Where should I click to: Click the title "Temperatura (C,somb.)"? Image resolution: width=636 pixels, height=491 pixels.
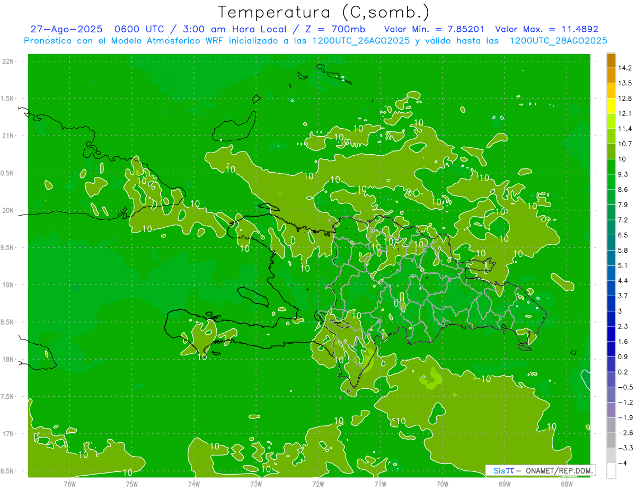pos(323,12)
